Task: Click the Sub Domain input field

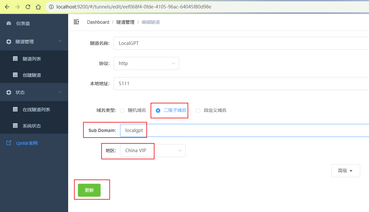Action: pos(162,130)
